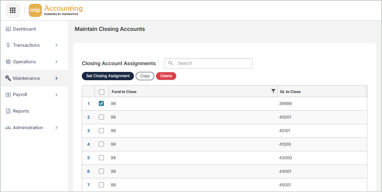Image resolution: width=382 pixels, height=192 pixels.
Task: Click the Administration people icon
Action: pos(8,128)
